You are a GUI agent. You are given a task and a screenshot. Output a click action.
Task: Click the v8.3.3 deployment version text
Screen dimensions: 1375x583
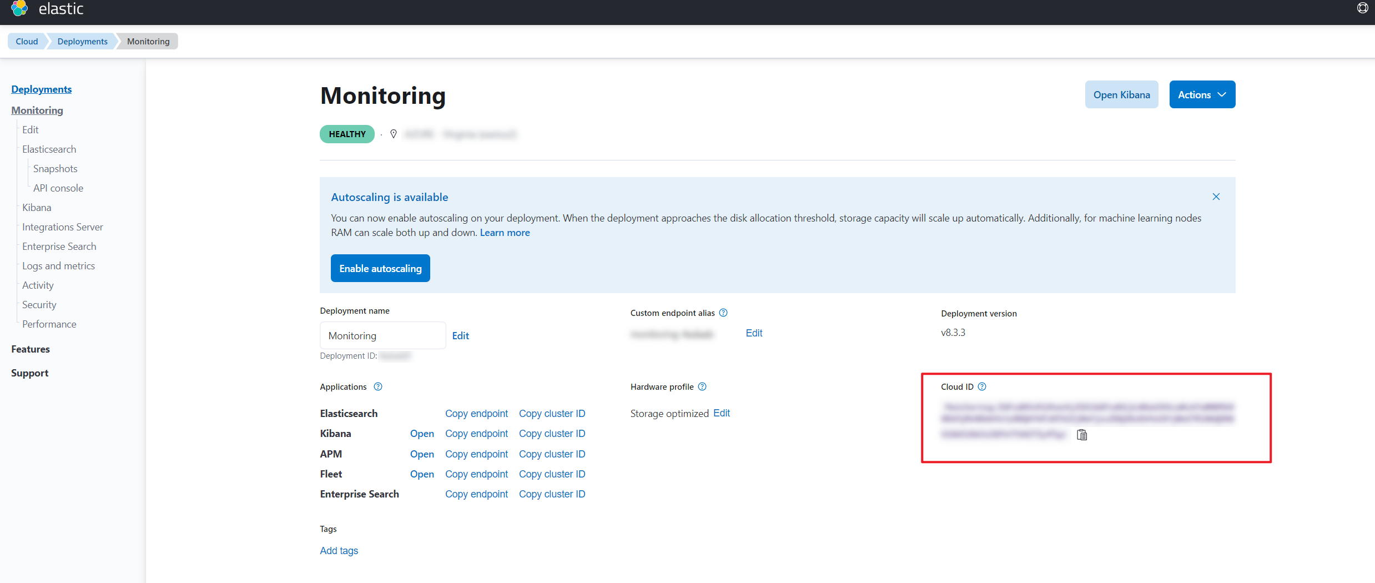(x=953, y=333)
